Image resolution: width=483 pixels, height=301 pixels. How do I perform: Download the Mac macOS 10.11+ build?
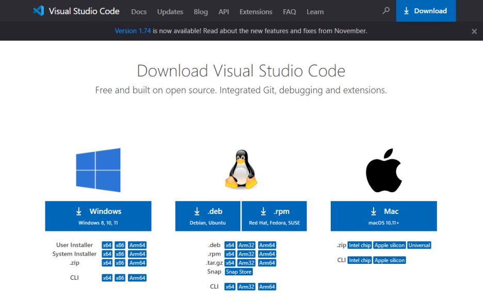pos(384,216)
